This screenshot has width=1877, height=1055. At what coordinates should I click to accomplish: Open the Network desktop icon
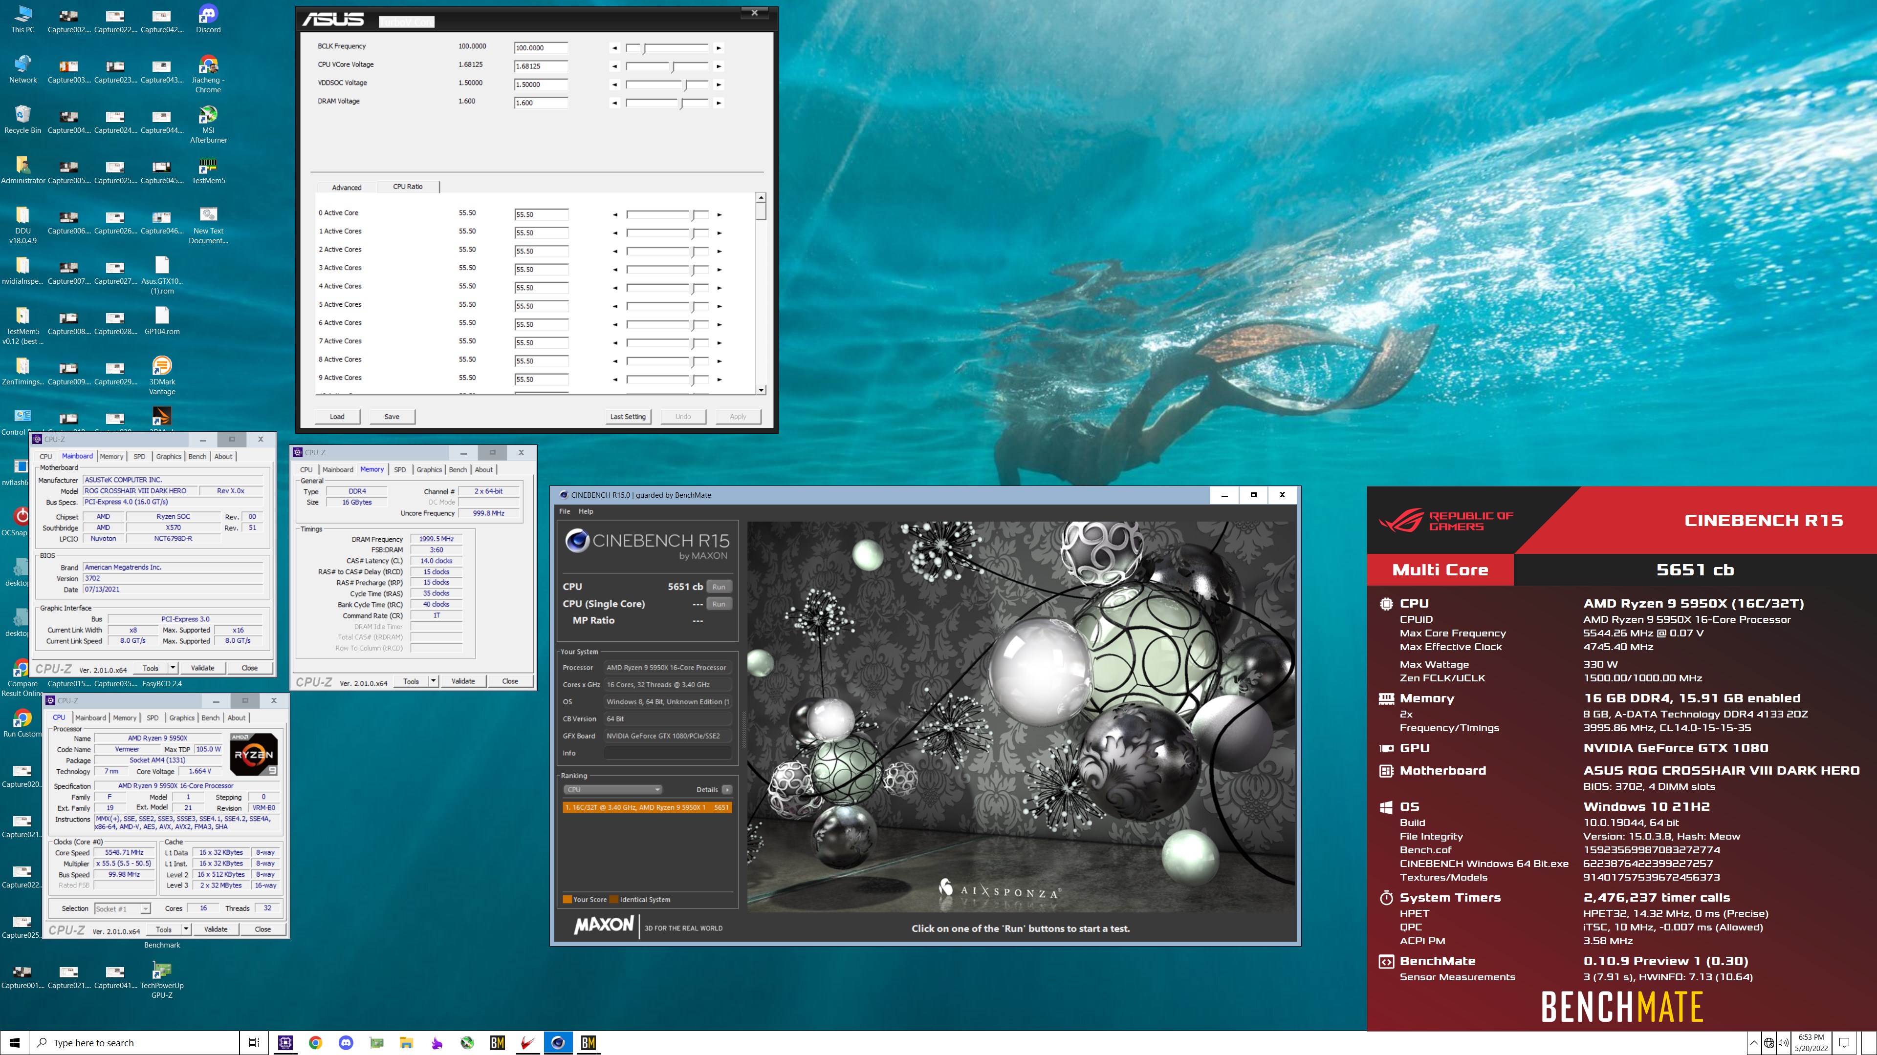[x=22, y=69]
